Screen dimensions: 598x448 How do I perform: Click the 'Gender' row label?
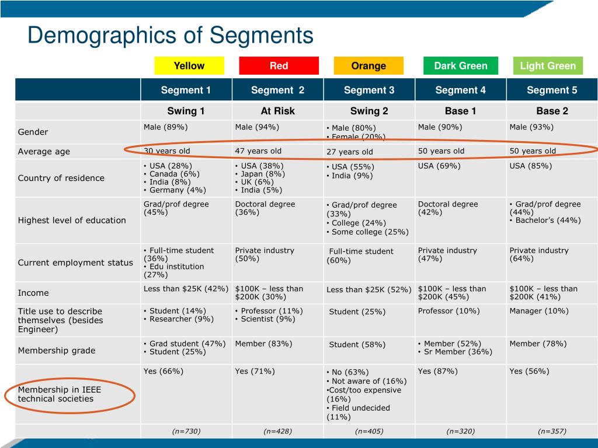(x=33, y=132)
